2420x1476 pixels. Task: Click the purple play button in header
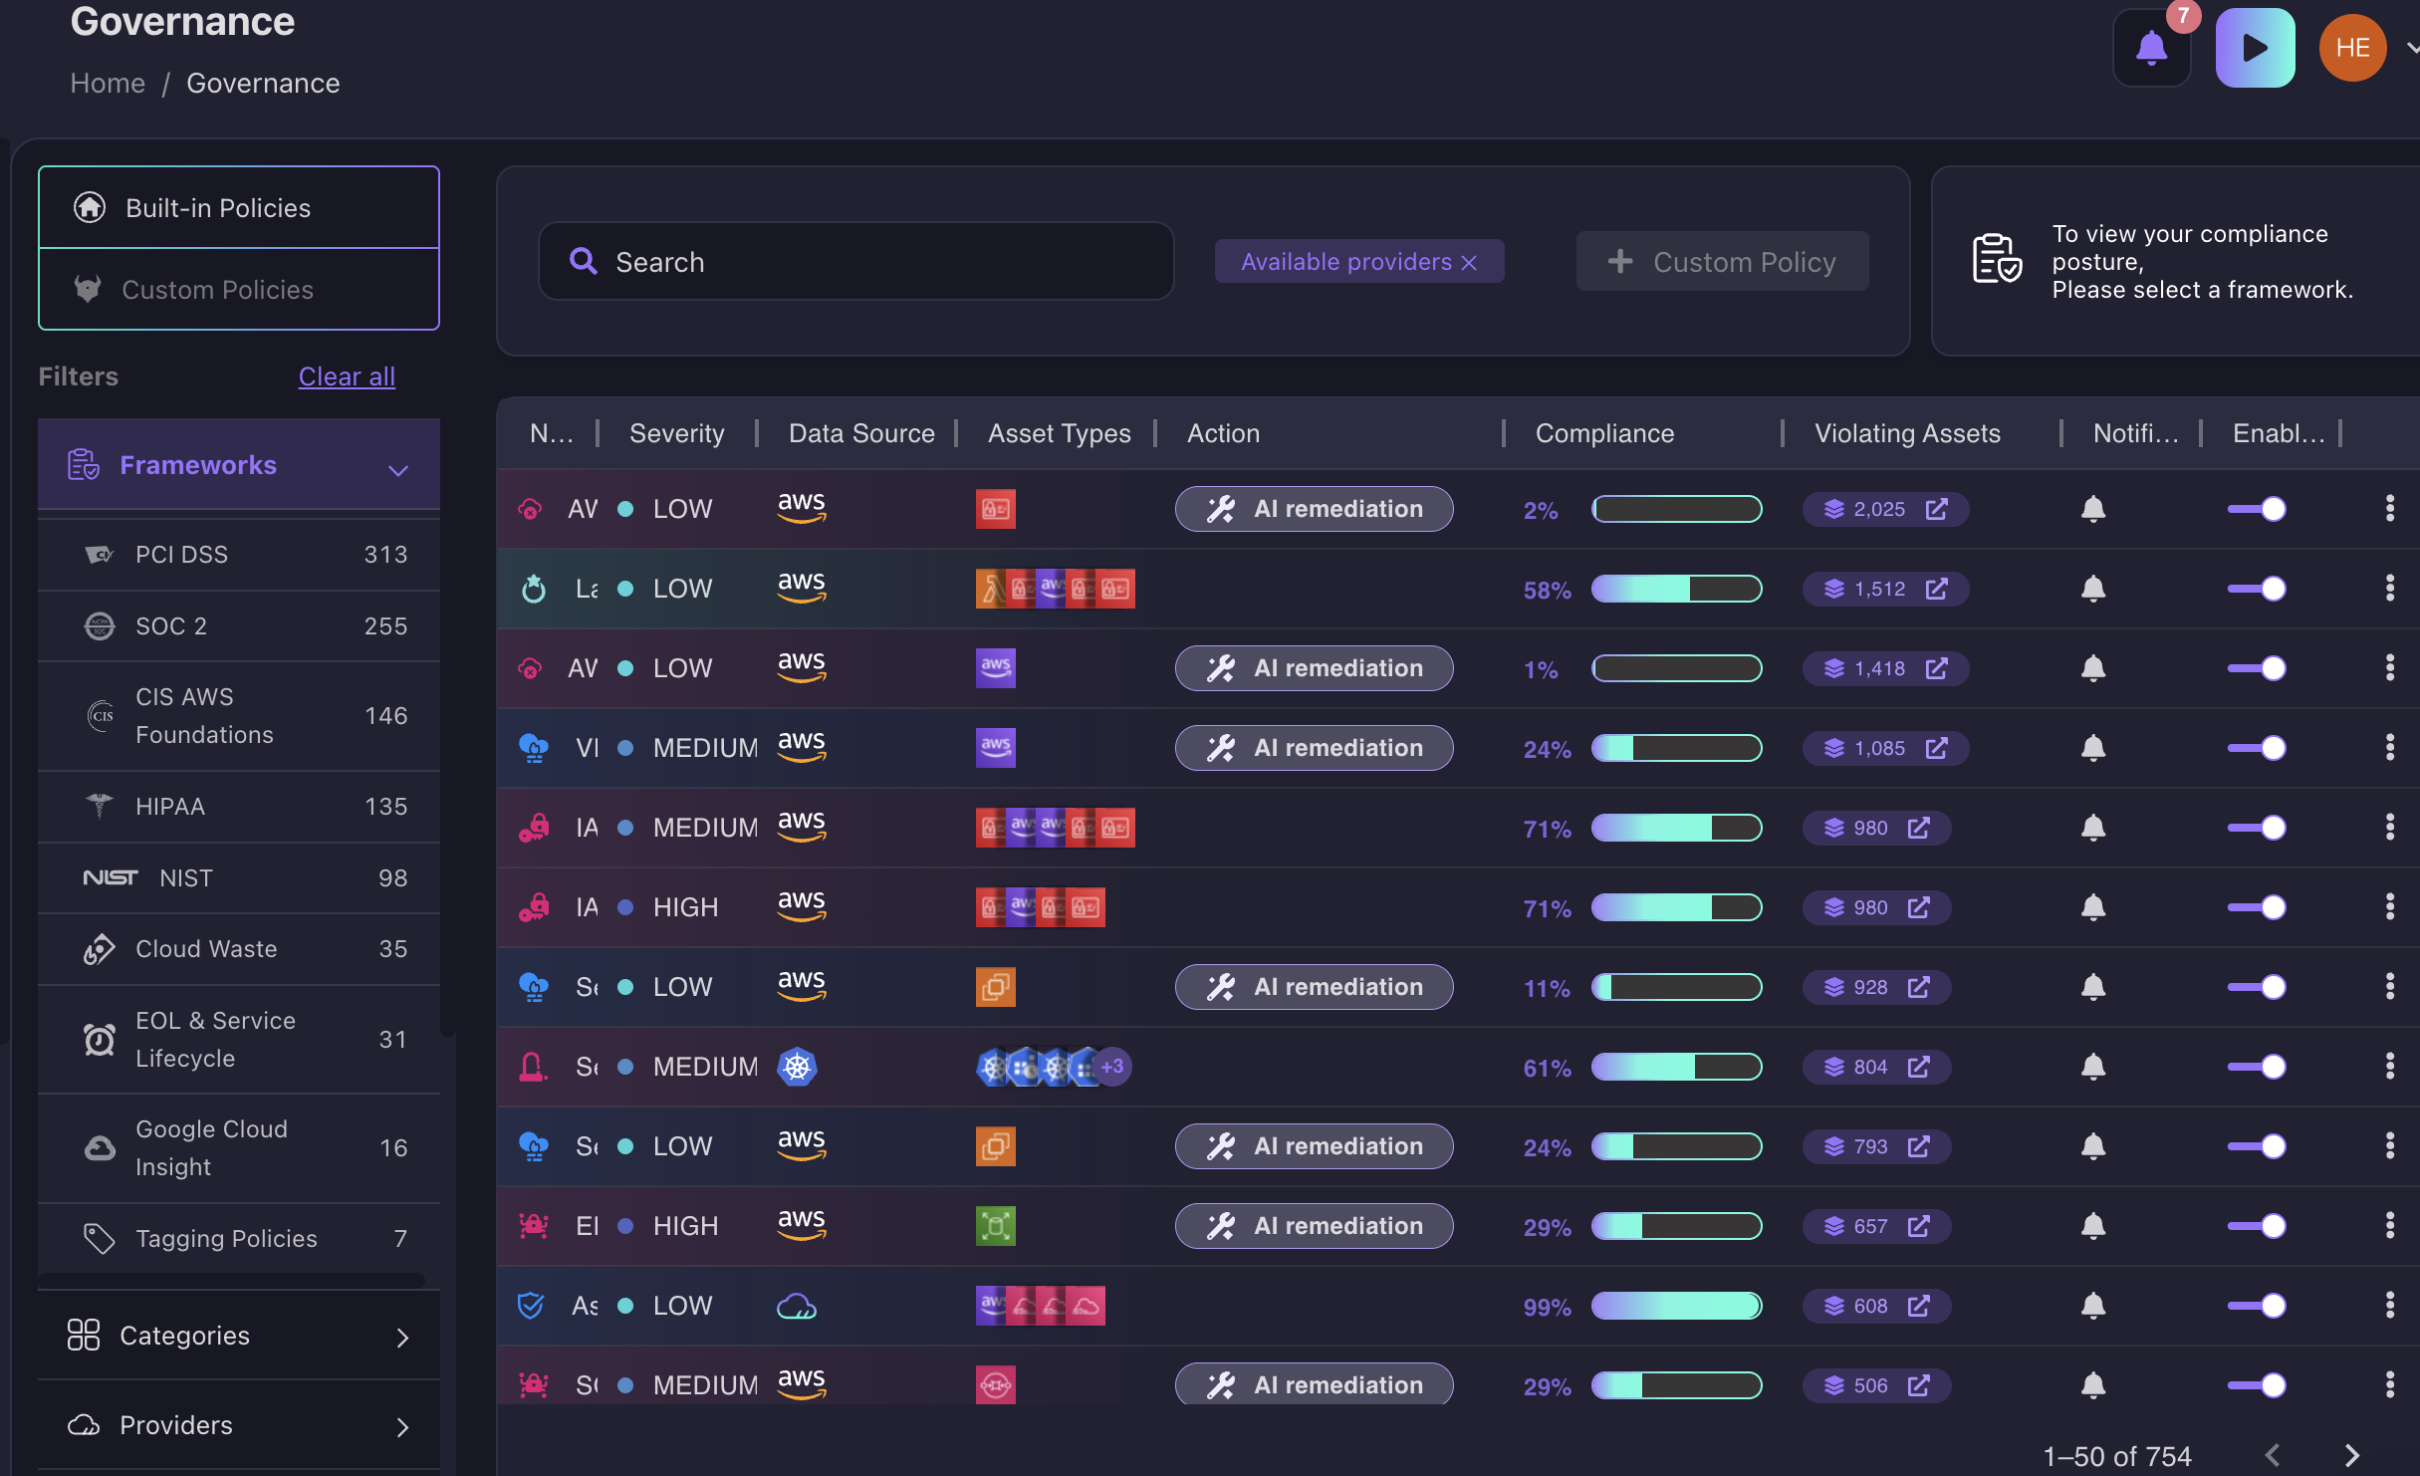coord(2255,48)
